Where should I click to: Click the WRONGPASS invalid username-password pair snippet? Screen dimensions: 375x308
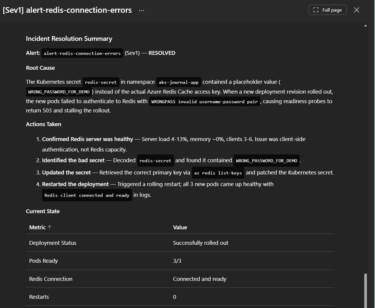click(x=204, y=102)
